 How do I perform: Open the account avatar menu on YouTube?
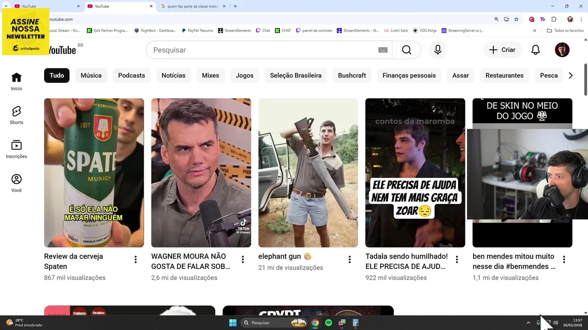562,50
